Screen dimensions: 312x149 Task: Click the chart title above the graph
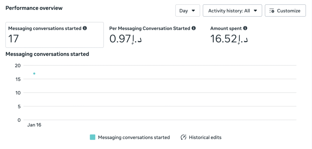pyautogui.click(x=47, y=54)
